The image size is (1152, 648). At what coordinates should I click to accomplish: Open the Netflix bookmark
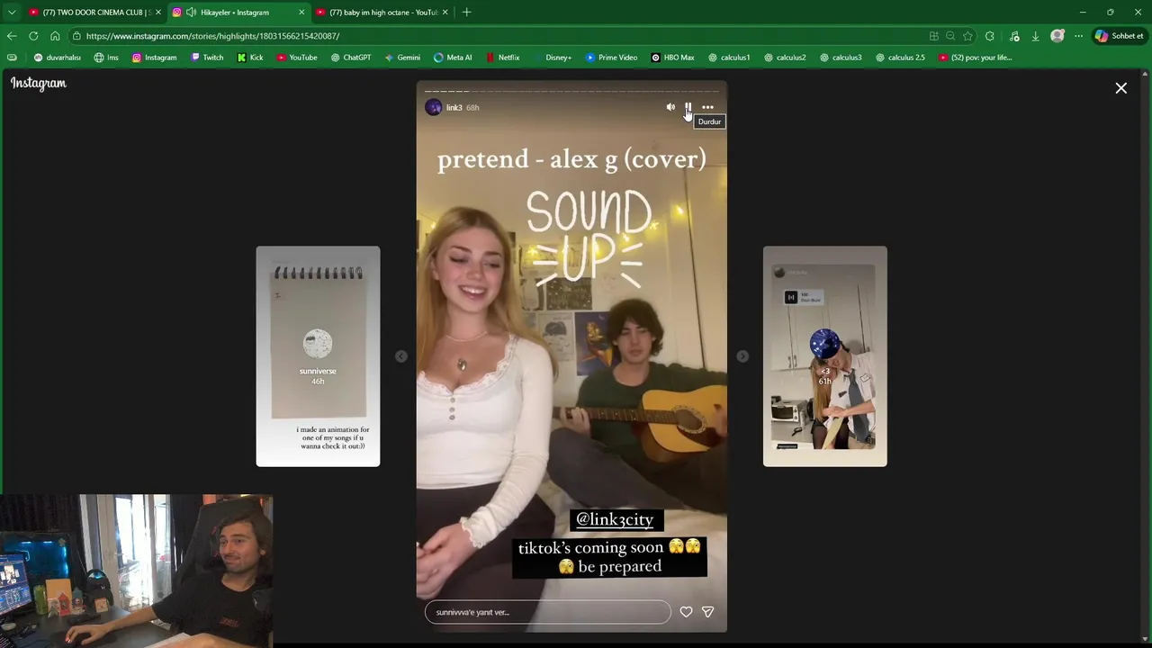click(x=502, y=58)
